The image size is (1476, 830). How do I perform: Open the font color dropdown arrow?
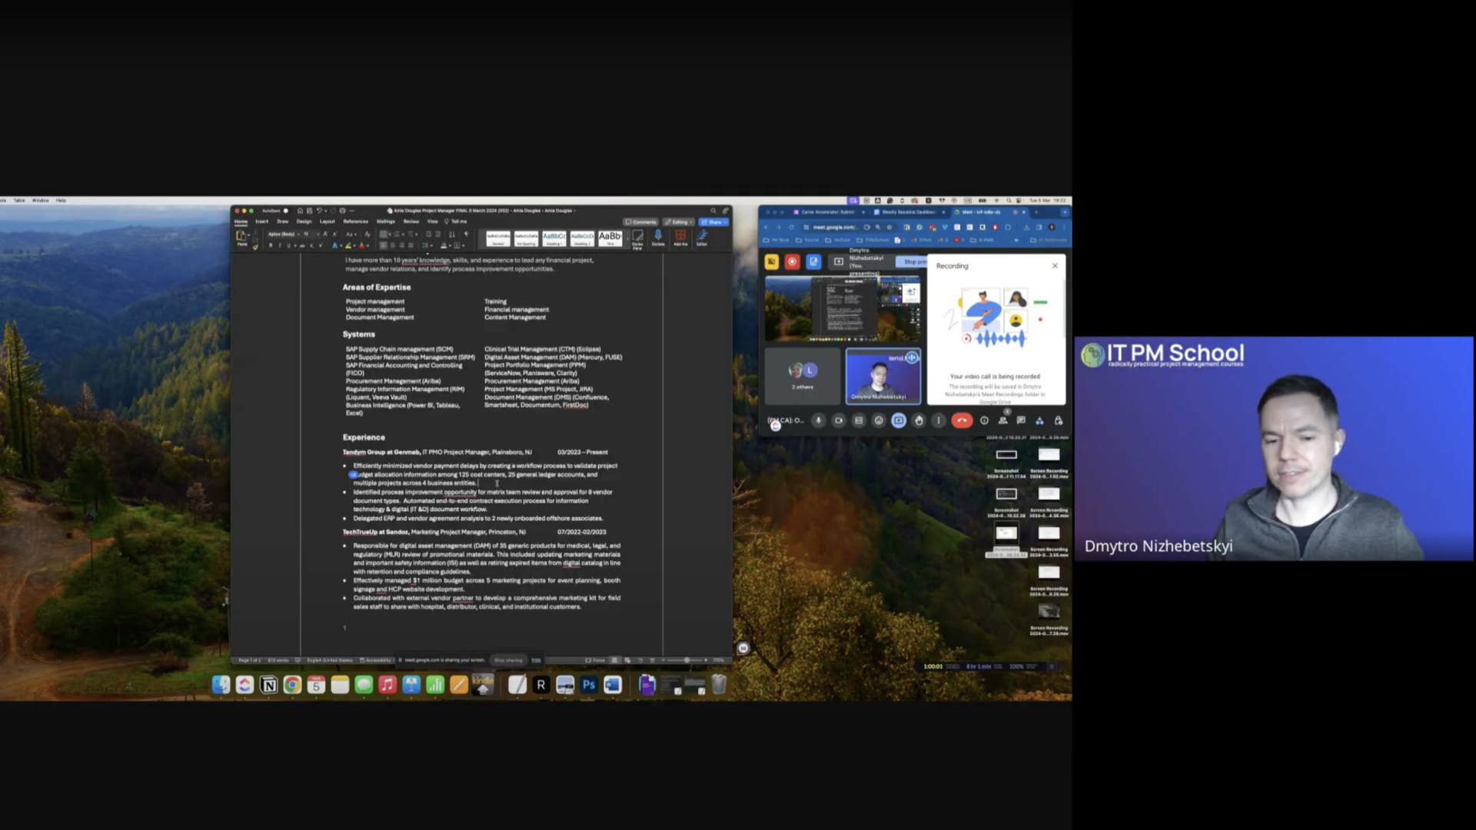click(x=367, y=246)
